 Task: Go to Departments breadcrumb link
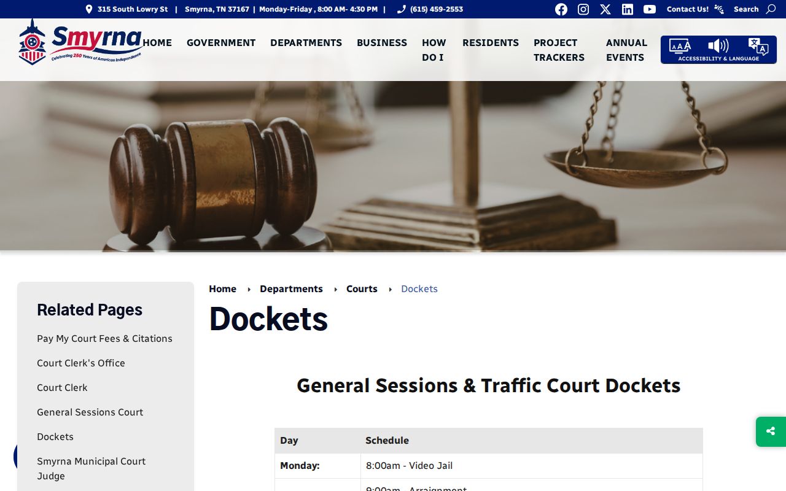(x=291, y=288)
